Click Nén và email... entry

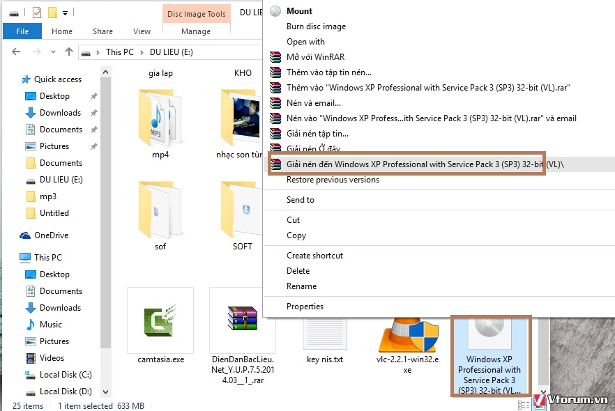tap(313, 102)
